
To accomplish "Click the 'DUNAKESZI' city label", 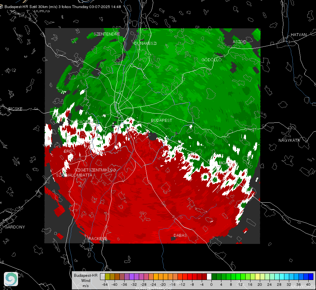I will 145,43.
